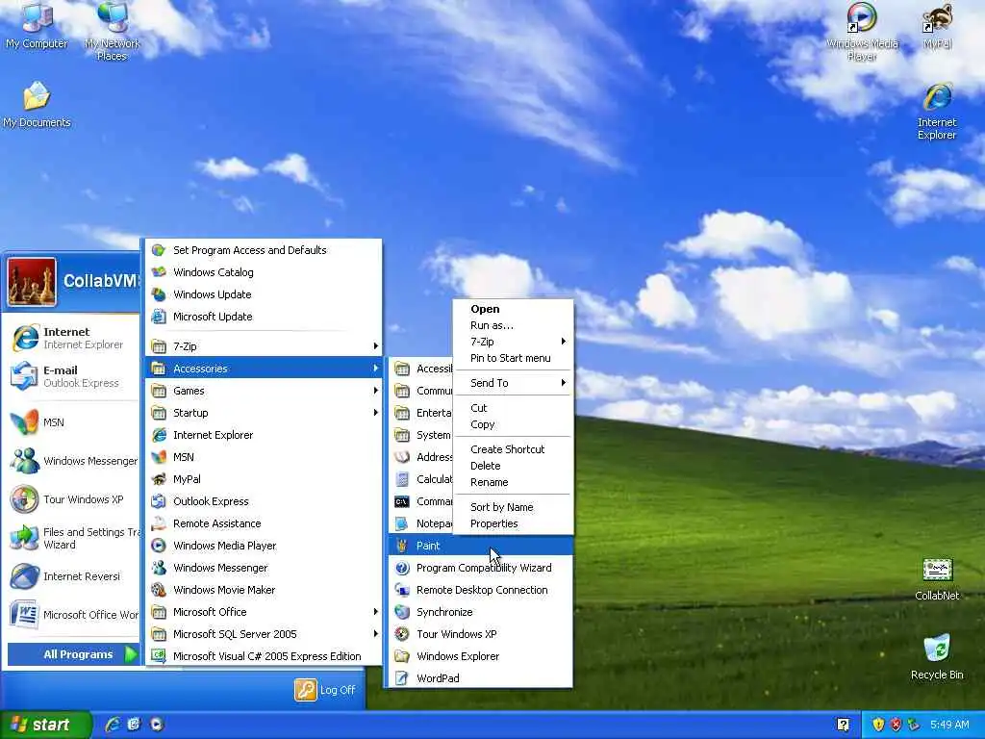985x739 pixels.
Task: Expand the Startup submenu
Action: tap(264, 413)
